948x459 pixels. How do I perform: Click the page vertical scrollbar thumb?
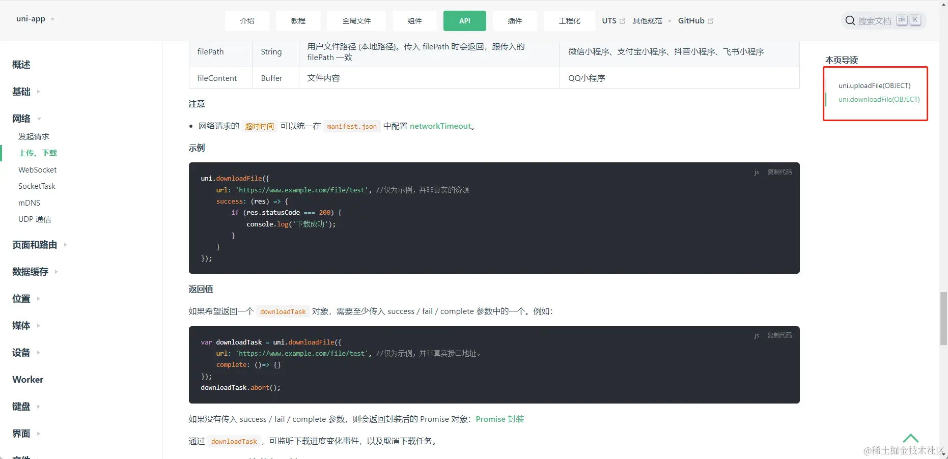[943, 319]
